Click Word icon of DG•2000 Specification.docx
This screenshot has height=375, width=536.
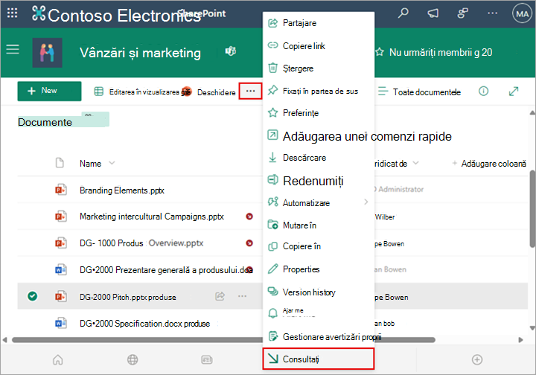click(x=60, y=323)
